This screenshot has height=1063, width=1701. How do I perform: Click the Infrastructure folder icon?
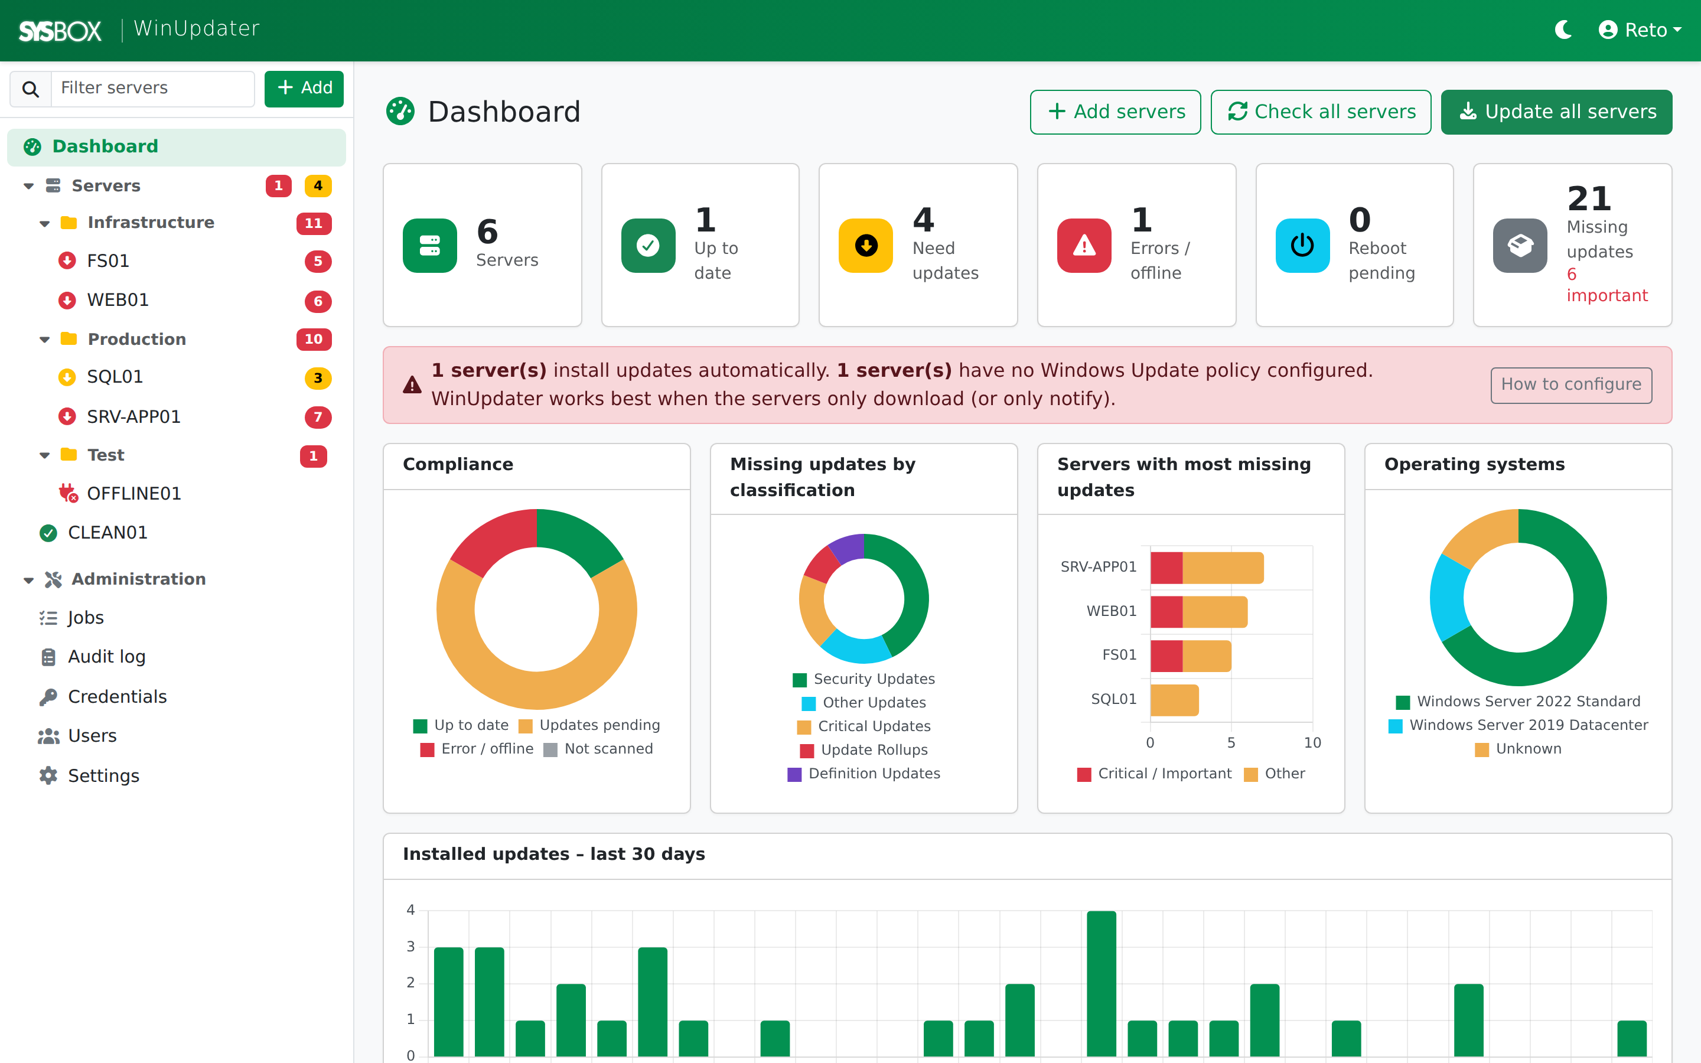click(69, 223)
